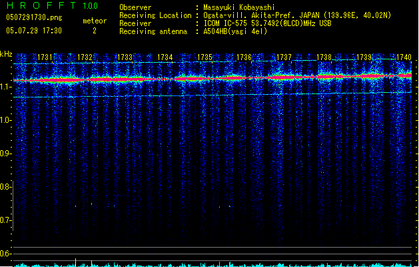
Task: Click the 1732 time marker
Action: tap(85, 57)
